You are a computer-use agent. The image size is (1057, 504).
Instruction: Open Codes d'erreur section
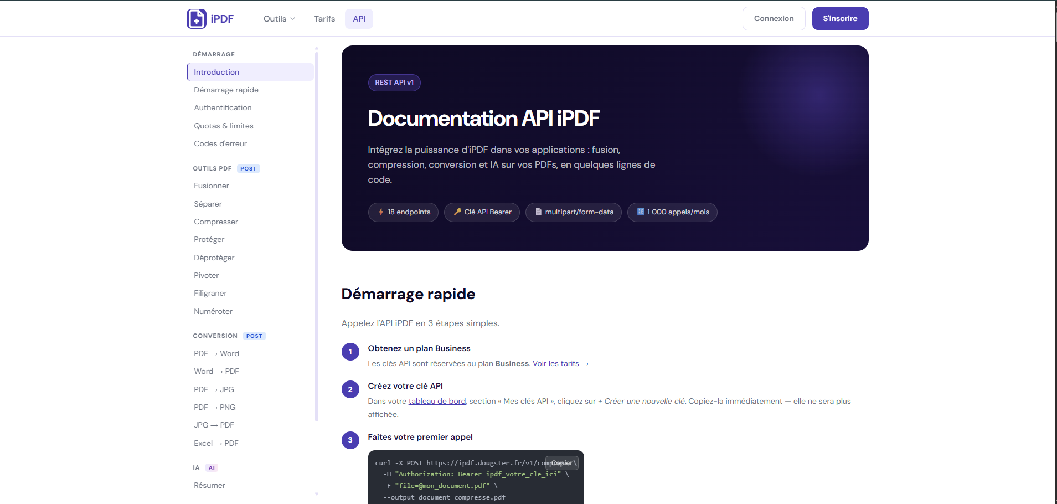[220, 143]
